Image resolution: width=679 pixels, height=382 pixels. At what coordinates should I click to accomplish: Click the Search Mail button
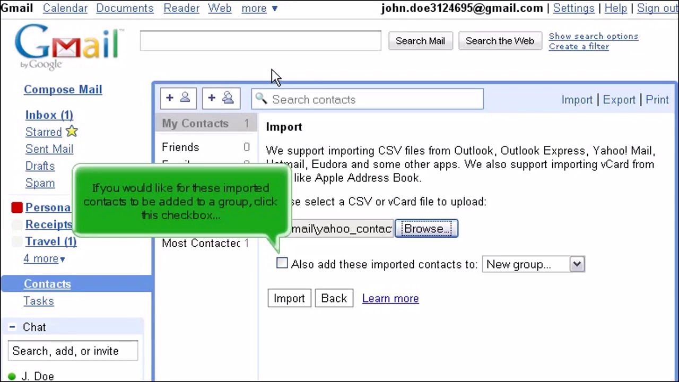(420, 41)
